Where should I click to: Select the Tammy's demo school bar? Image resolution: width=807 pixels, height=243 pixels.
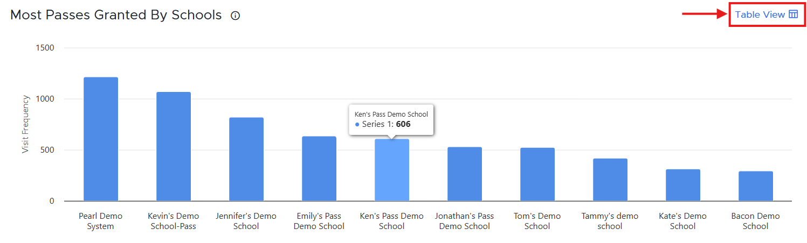pyautogui.click(x=610, y=180)
